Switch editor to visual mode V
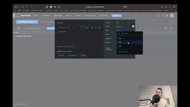 [83, 28]
